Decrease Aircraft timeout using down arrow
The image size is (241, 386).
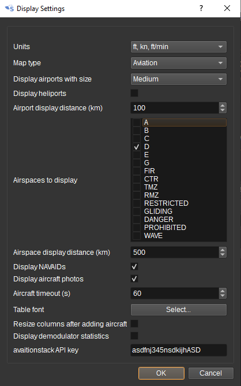pyautogui.click(x=223, y=296)
